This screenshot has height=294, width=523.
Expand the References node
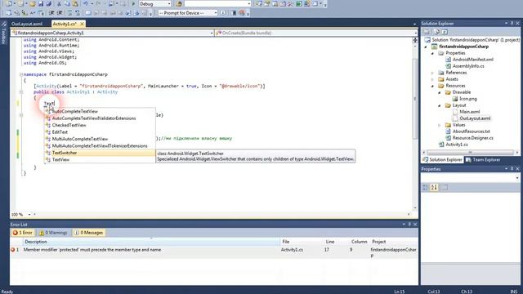coord(432,73)
